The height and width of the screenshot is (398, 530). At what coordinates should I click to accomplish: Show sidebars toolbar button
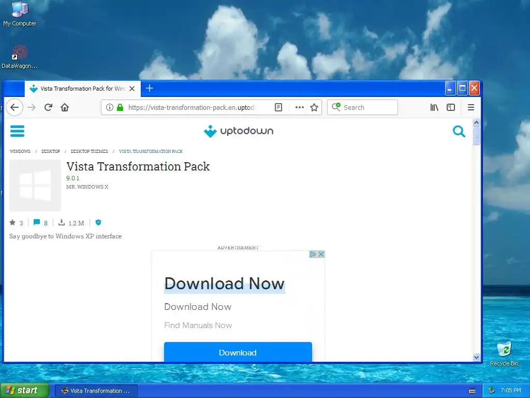(x=451, y=108)
